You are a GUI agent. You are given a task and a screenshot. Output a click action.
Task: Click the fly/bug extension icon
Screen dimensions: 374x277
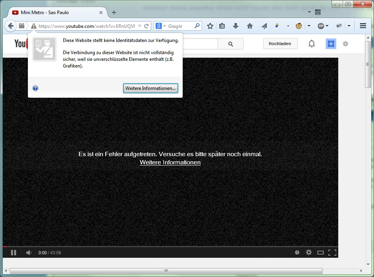339,26
